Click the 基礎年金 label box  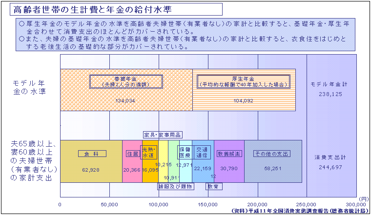point(125,81)
